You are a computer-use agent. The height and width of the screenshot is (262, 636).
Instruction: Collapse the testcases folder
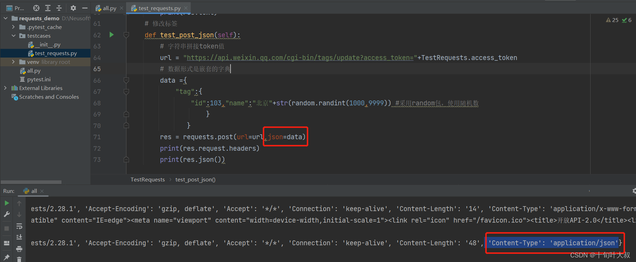(x=13, y=36)
